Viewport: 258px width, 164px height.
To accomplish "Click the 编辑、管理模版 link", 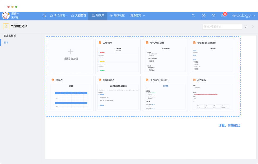I will 229,126.
